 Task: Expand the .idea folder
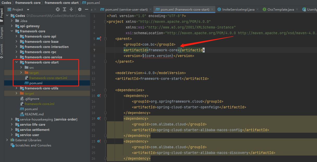[x=12, y=21]
